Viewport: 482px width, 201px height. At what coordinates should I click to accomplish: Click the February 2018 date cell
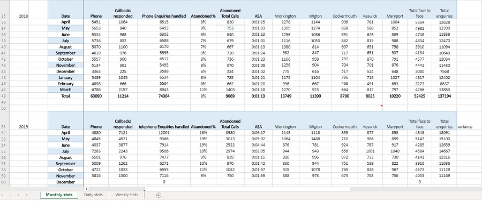65,84
